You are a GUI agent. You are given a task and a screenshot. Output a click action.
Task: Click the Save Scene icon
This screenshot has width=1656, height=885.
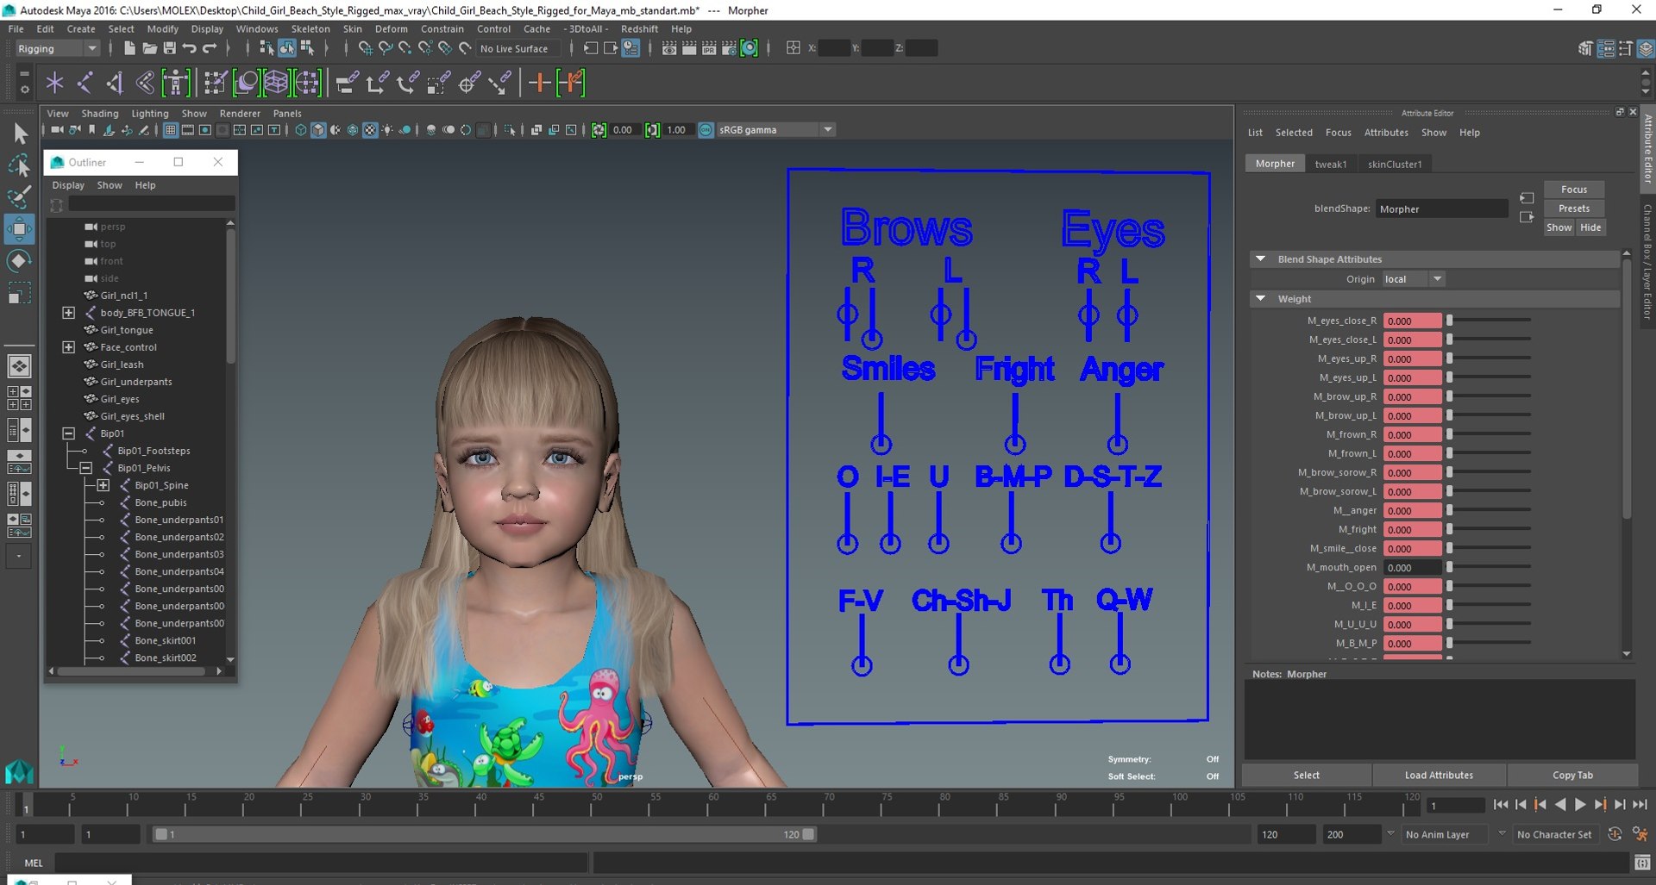170,48
